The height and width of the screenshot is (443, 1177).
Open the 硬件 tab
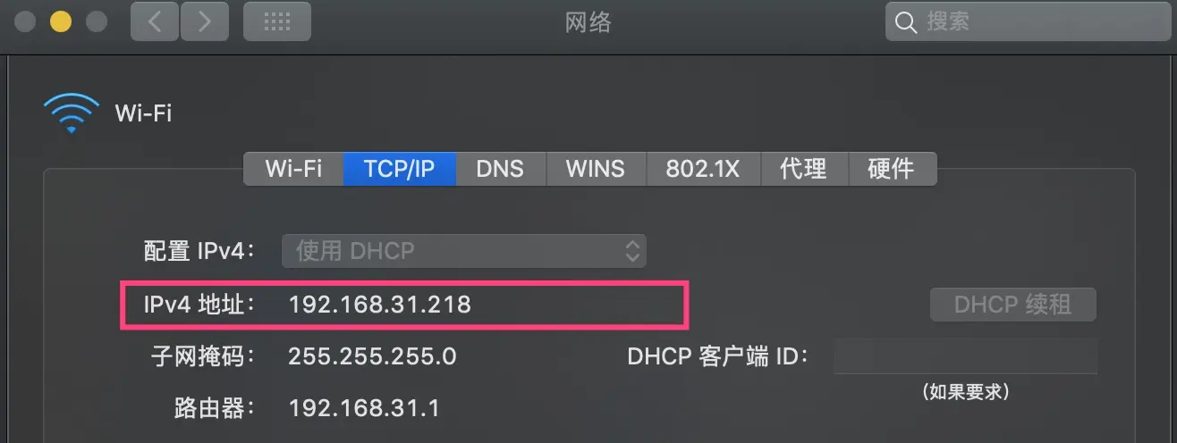point(891,168)
